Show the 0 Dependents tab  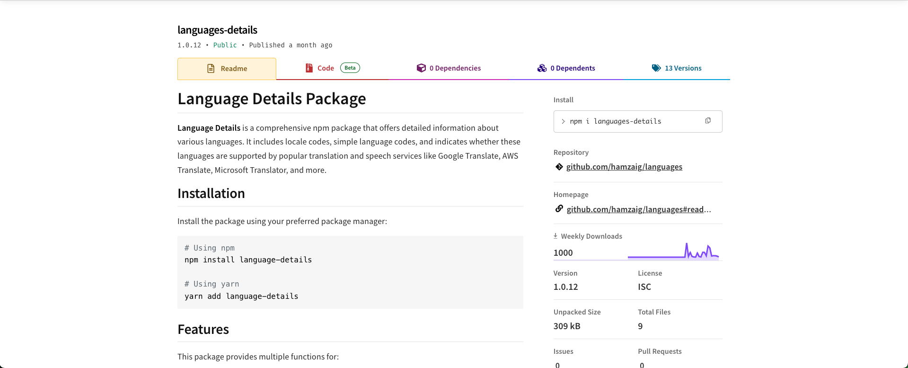(x=573, y=68)
